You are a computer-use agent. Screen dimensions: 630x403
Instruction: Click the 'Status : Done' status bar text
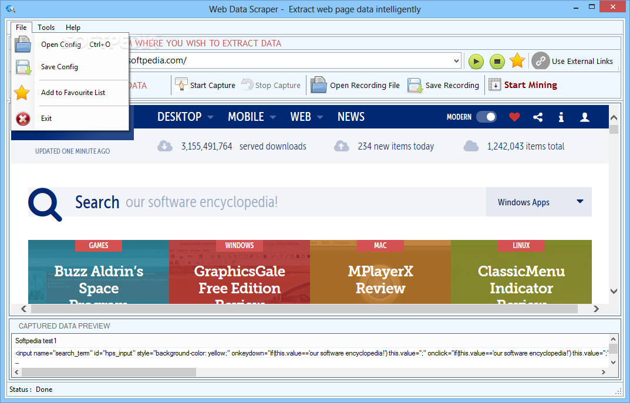[31, 390]
